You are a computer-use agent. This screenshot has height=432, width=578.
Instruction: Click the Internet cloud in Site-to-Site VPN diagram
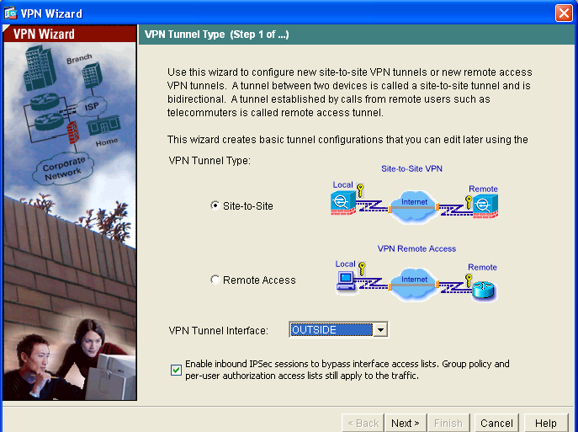[x=414, y=205]
